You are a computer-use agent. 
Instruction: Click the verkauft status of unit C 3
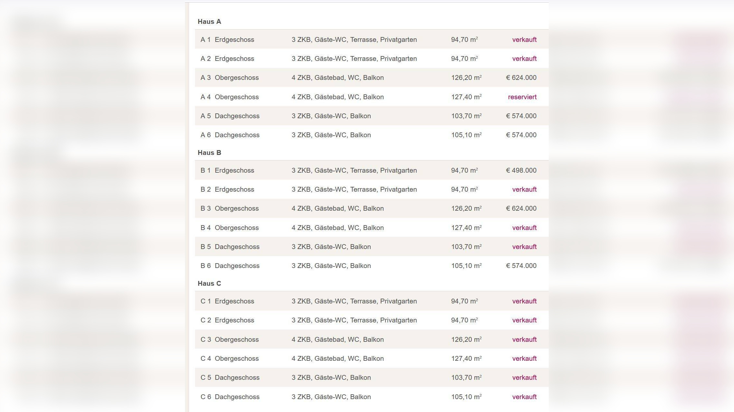(524, 340)
